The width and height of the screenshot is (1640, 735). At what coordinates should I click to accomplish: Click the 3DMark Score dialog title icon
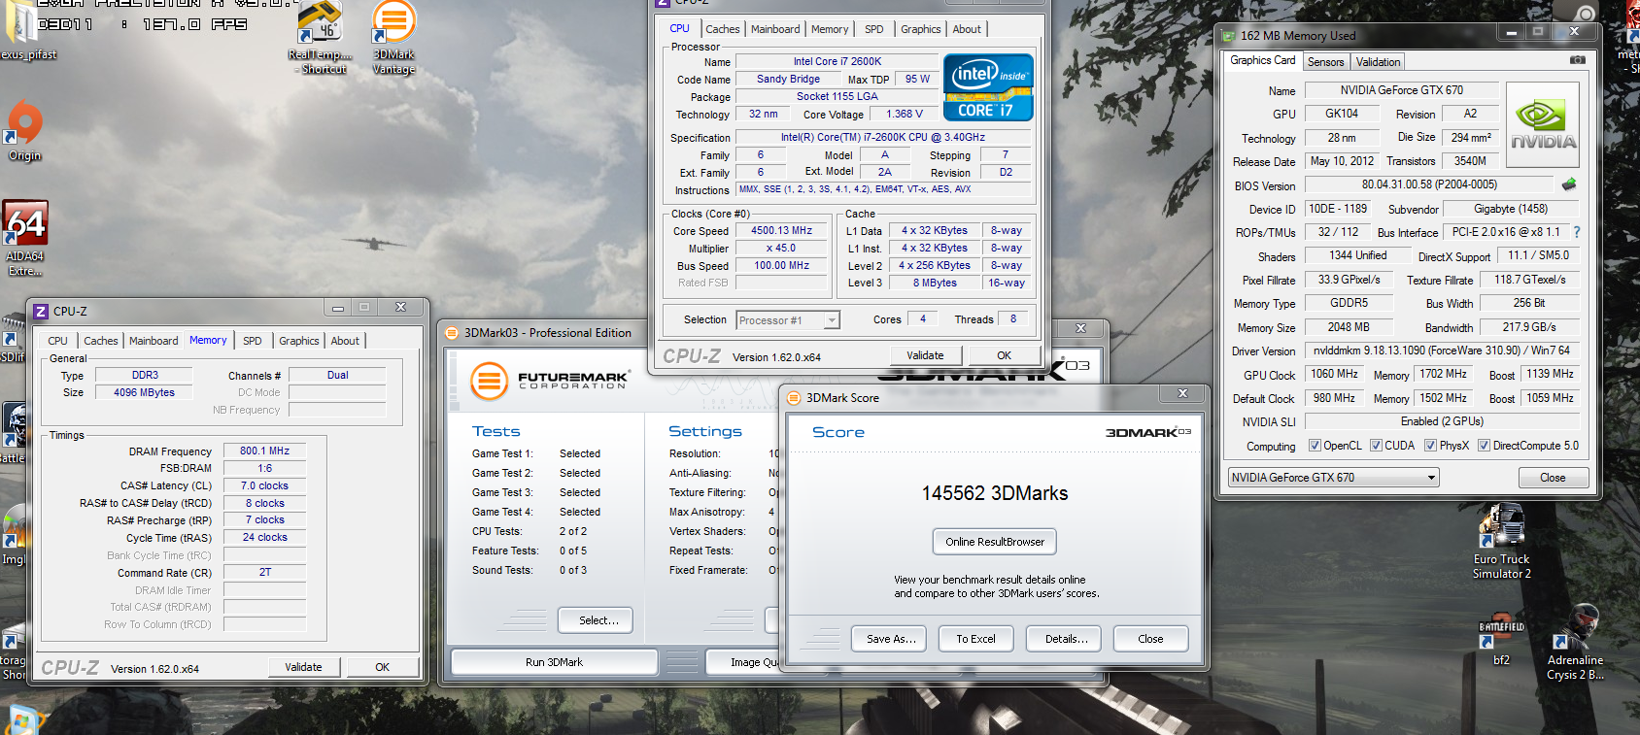tap(794, 397)
